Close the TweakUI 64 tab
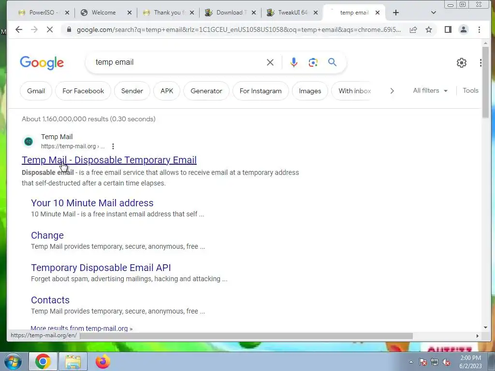This screenshot has width=495, height=371. point(316,13)
